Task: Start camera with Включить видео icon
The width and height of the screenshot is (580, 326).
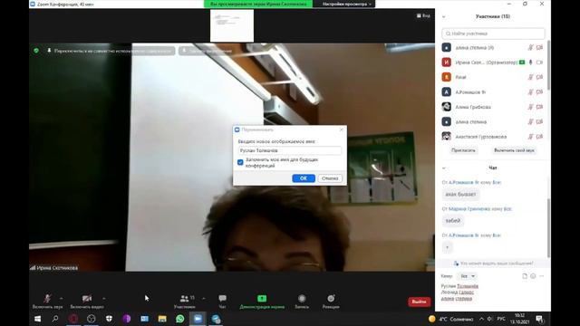Action: tap(87, 298)
